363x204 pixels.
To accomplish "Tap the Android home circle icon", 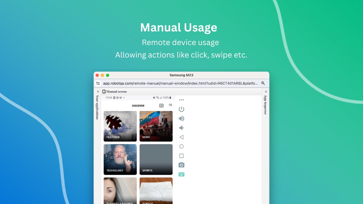I will (x=181, y=146).
